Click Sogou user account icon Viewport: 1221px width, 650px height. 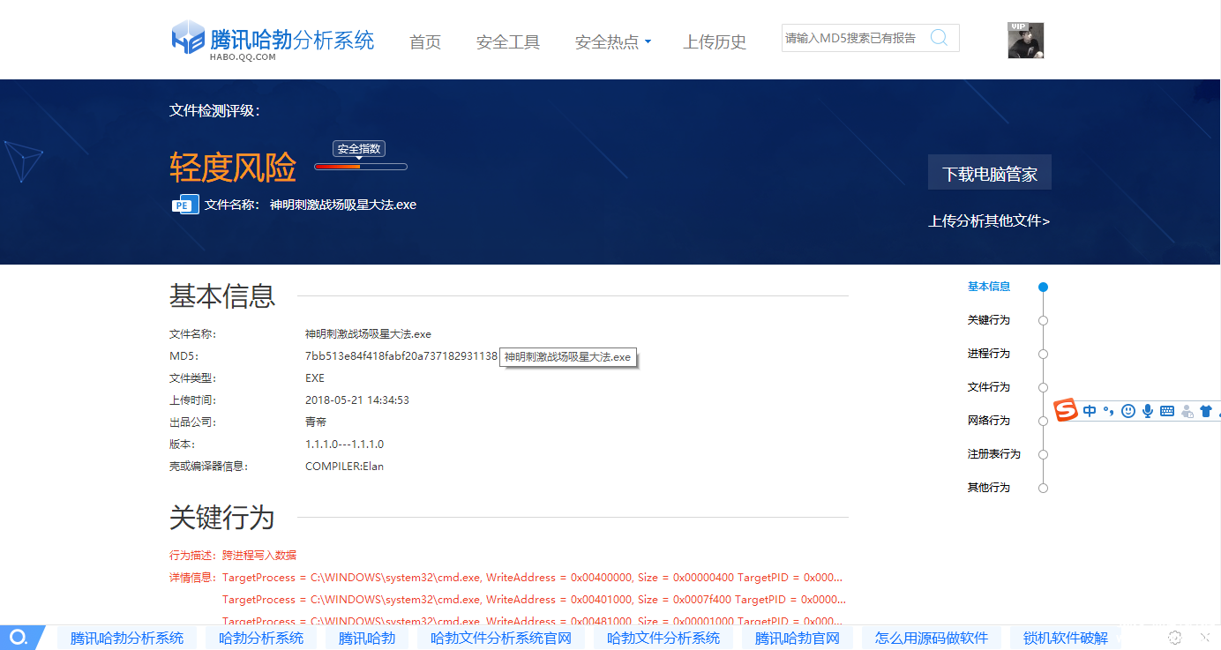coord(1187,411)
